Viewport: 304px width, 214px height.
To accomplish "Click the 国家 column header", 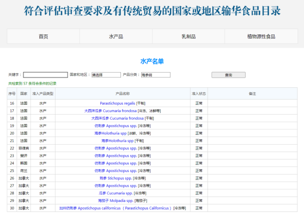I will point(23,93).
